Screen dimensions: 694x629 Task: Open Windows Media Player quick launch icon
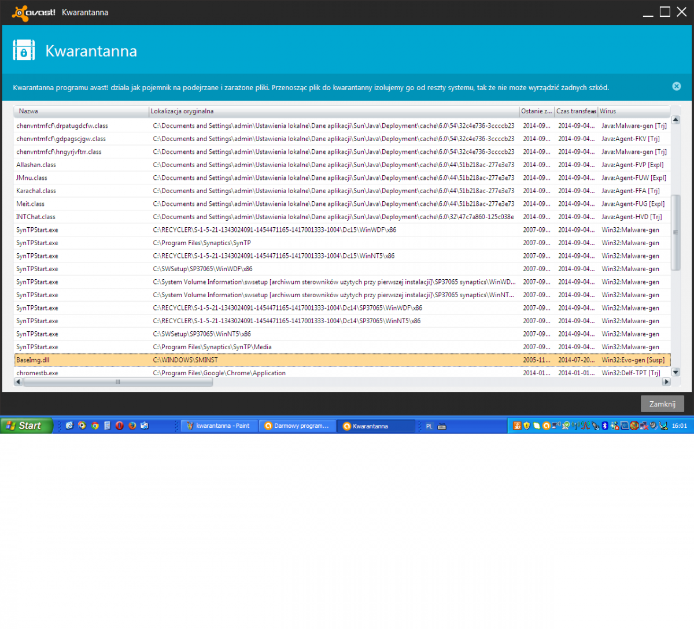pyautogui.click(x=82, y=425)
